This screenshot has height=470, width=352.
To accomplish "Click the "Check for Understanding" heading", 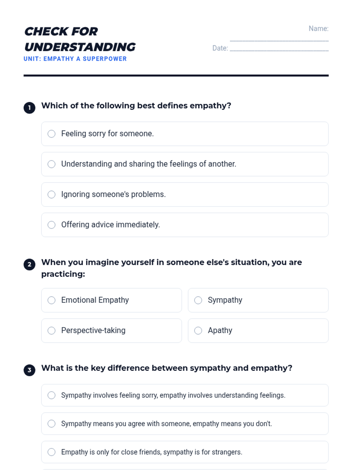I will [x=80, y=39].
